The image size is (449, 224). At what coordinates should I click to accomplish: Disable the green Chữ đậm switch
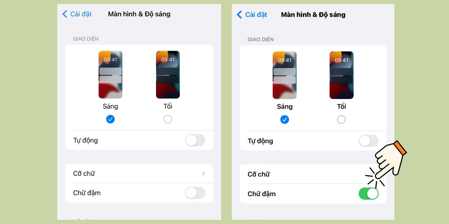[369, 193]
